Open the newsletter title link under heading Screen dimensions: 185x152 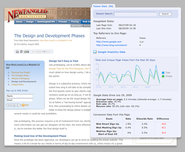56,40
